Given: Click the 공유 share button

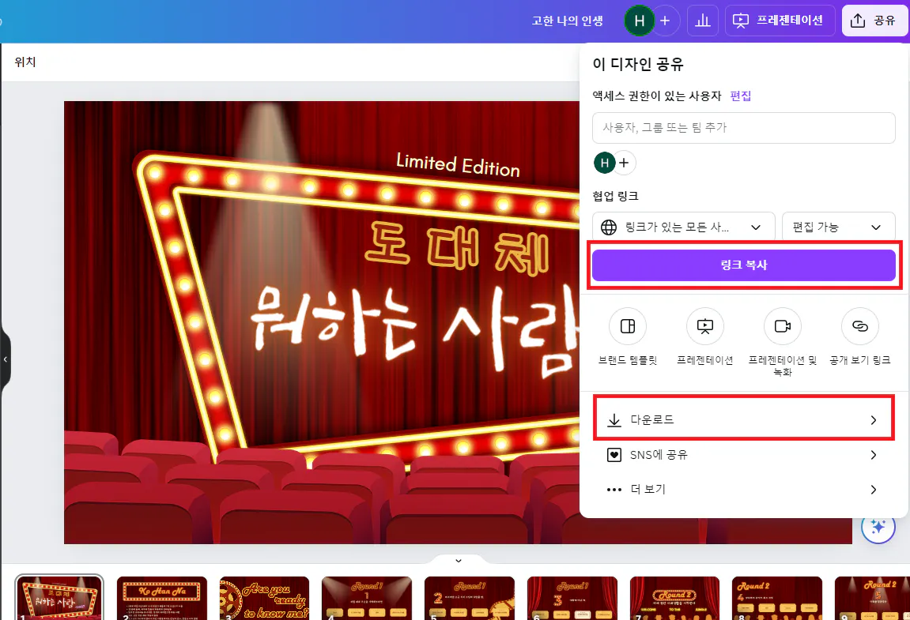Looking at the screenshot, I should pyautogui.click(x=874, y=21).
